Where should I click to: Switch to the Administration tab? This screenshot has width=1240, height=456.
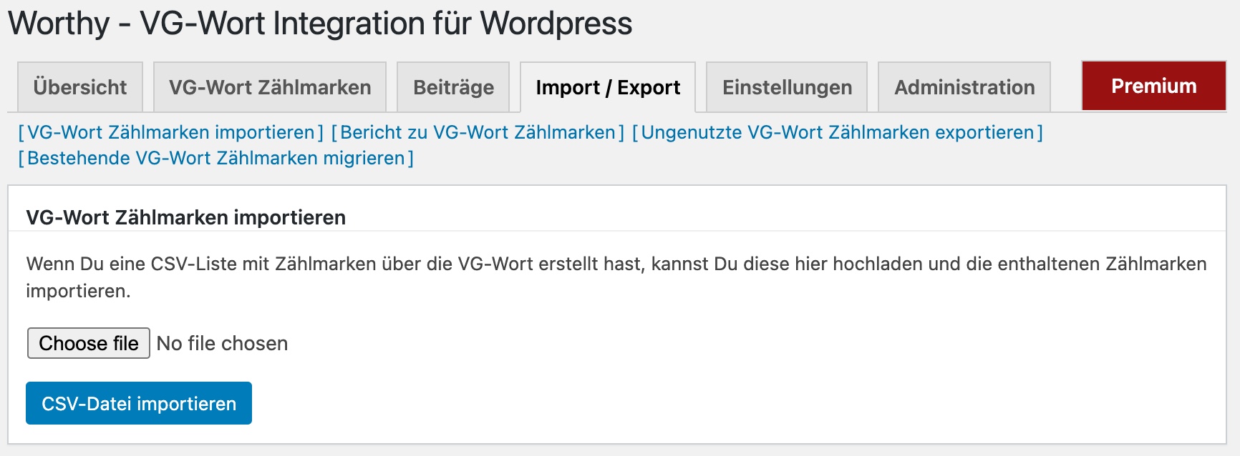964,87
